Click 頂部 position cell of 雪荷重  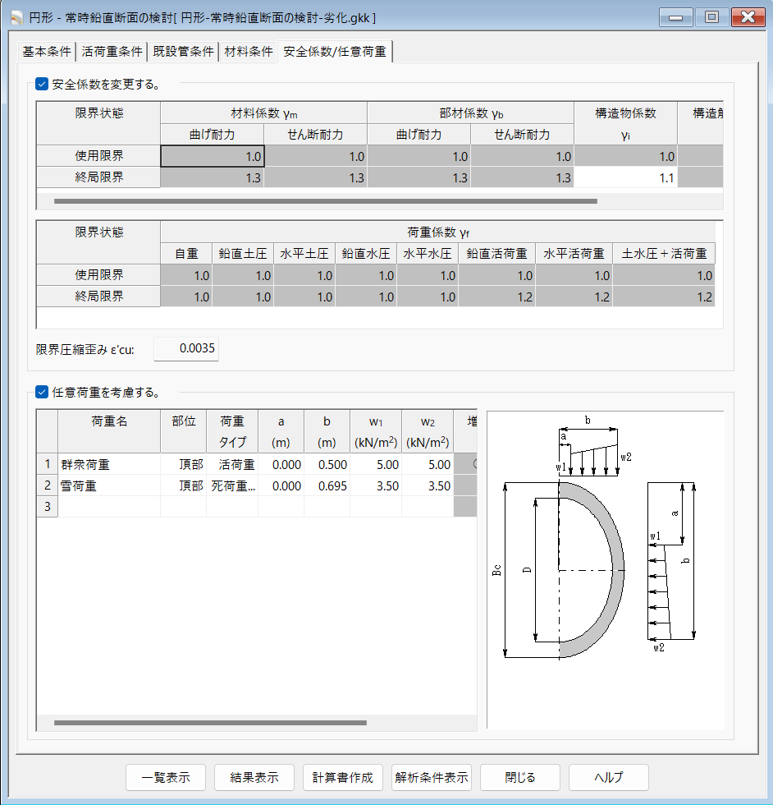[x=184, y=485]
